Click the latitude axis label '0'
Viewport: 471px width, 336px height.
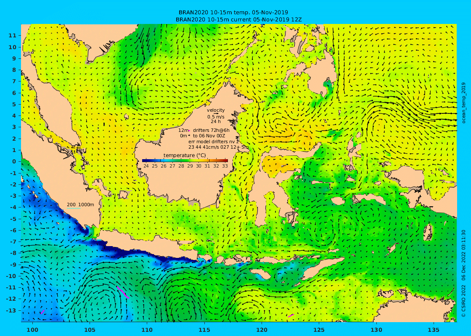[x=14, y=161]
